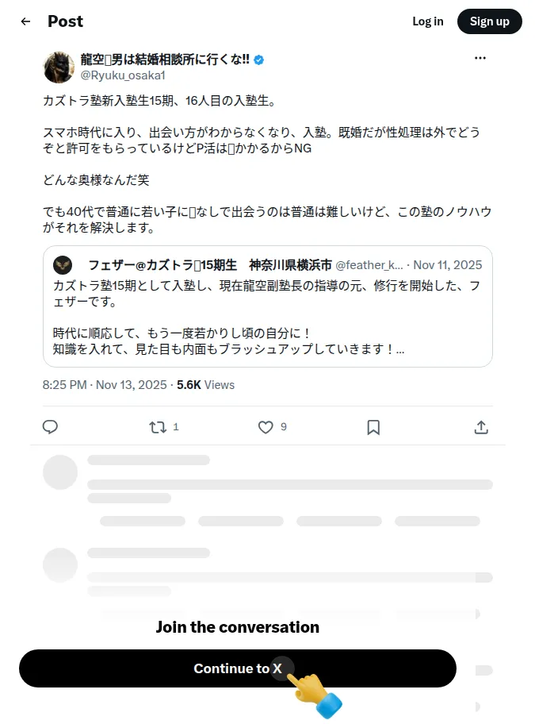Click Continue to X button
535x724 pixels.
click(x=237, y=668)
